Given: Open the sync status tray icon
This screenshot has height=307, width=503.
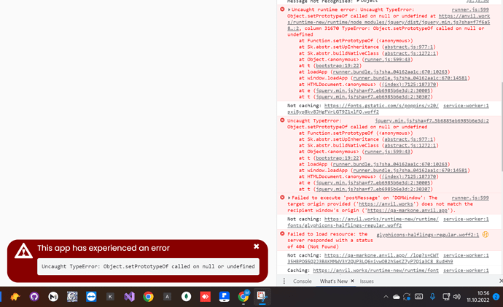Looking at the screenshot, I should coord(407,297).
